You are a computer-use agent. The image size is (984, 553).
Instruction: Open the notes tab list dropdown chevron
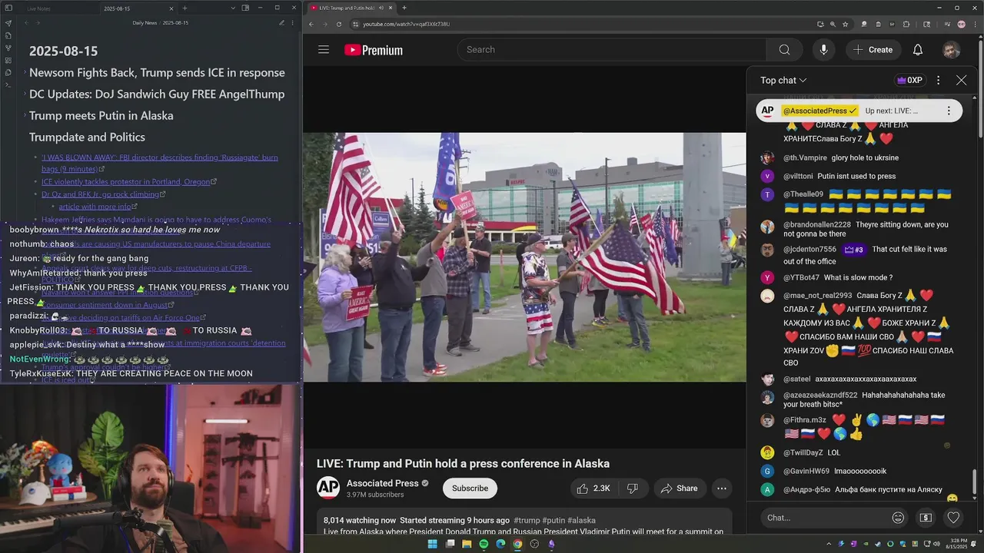coord(233,8)
